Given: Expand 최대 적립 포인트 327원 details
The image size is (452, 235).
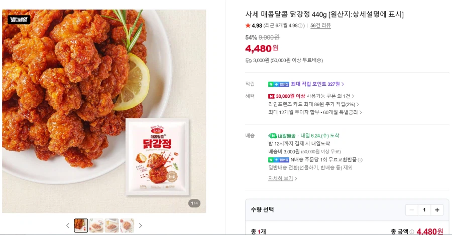Looking at the screenshot, I should [x=317, y=84].
